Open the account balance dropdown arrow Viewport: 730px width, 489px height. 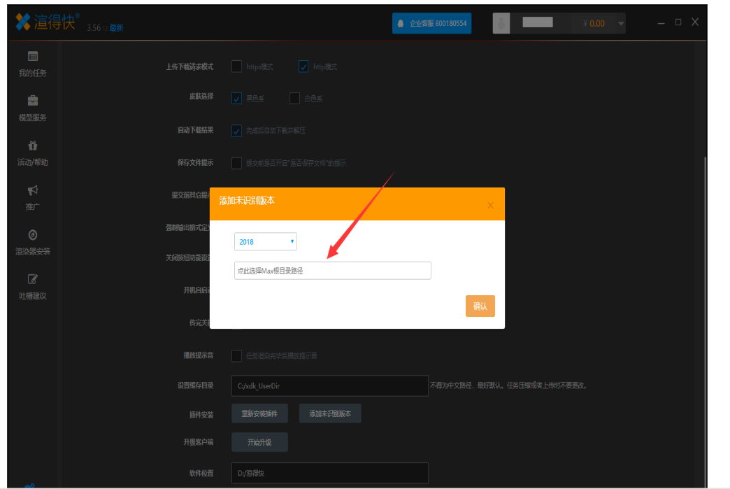click(620, 24)
